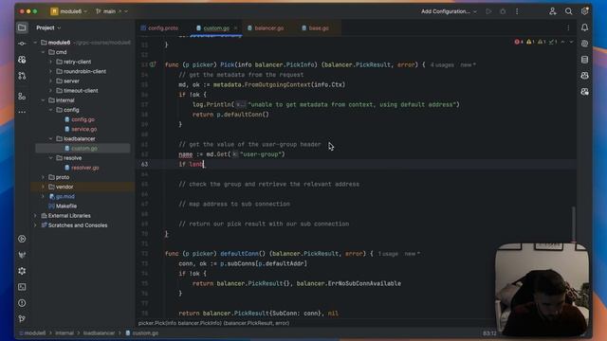The width and height of the screenshot is (607, 341).
Task: Open the Code With Me user icon
Action: click(x=552, y=11)
